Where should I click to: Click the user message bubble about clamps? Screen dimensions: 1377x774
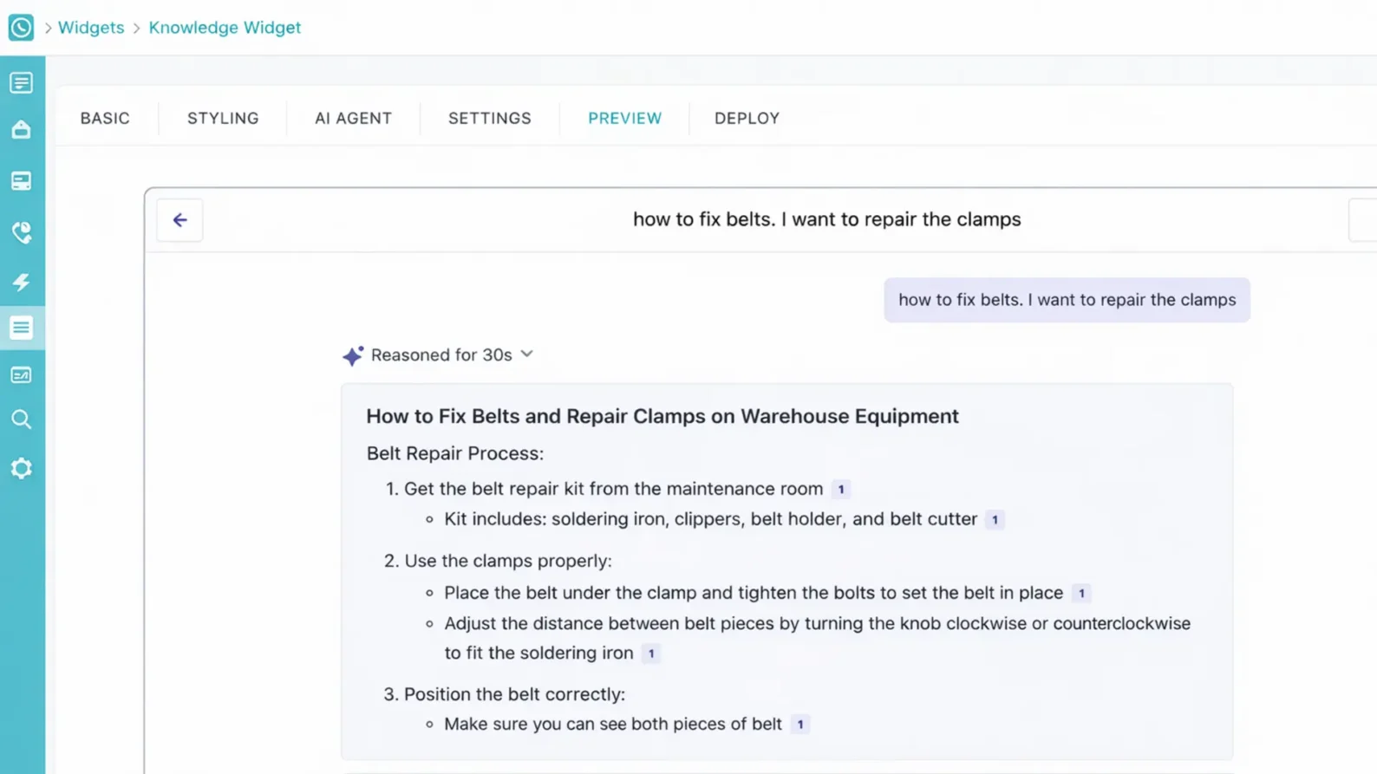coord(1067,300)
